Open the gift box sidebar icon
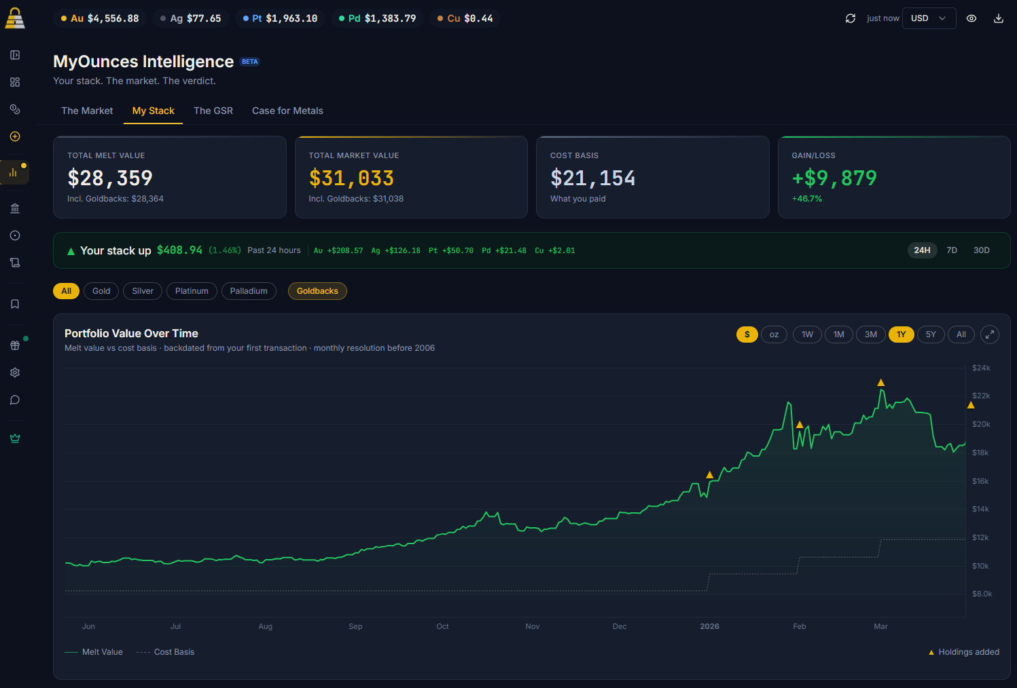The image size is (1017, 688). pos(15,345)
